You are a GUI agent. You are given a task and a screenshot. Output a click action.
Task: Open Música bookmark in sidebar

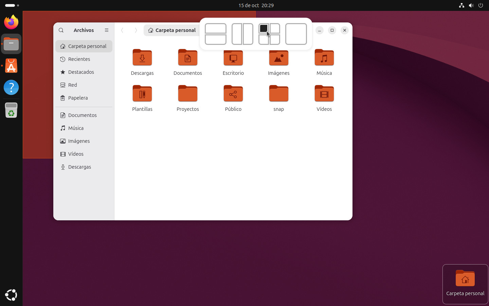[84, 128]
